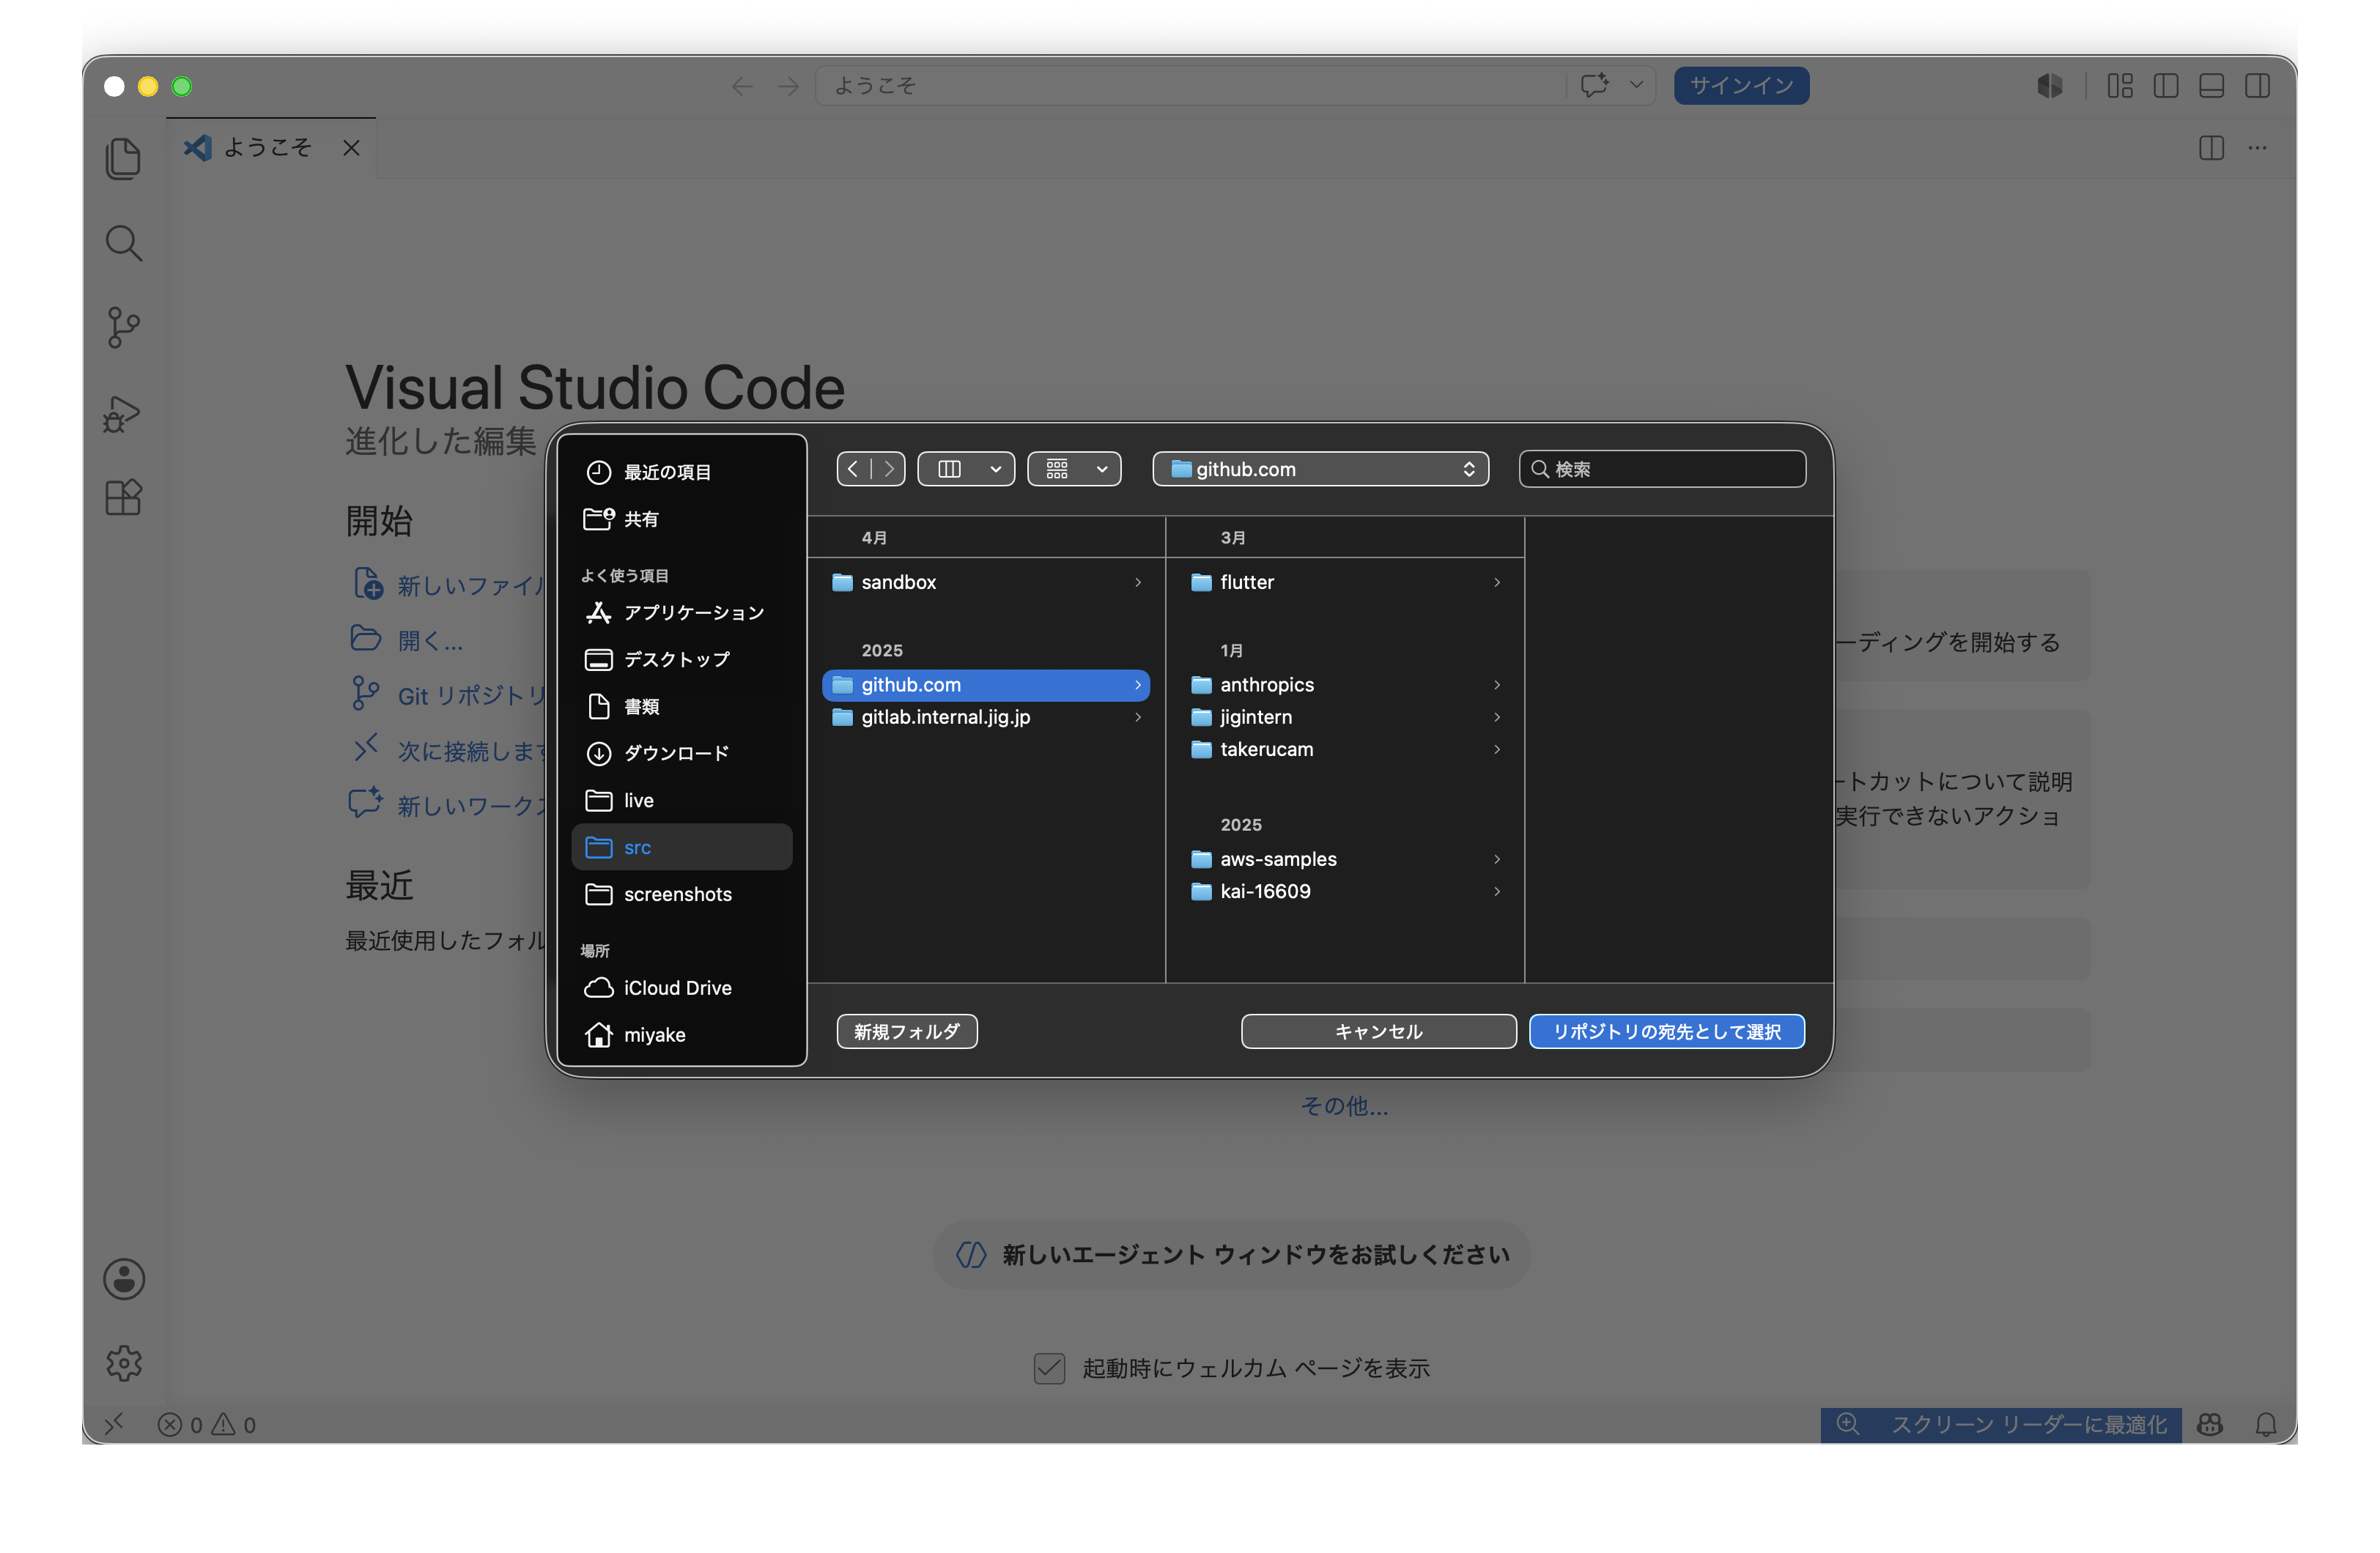Go to ダウンロード in the sidebar
Image resolution: width=2380 pixels, height=1553 pixels.
tap(682, 753)
